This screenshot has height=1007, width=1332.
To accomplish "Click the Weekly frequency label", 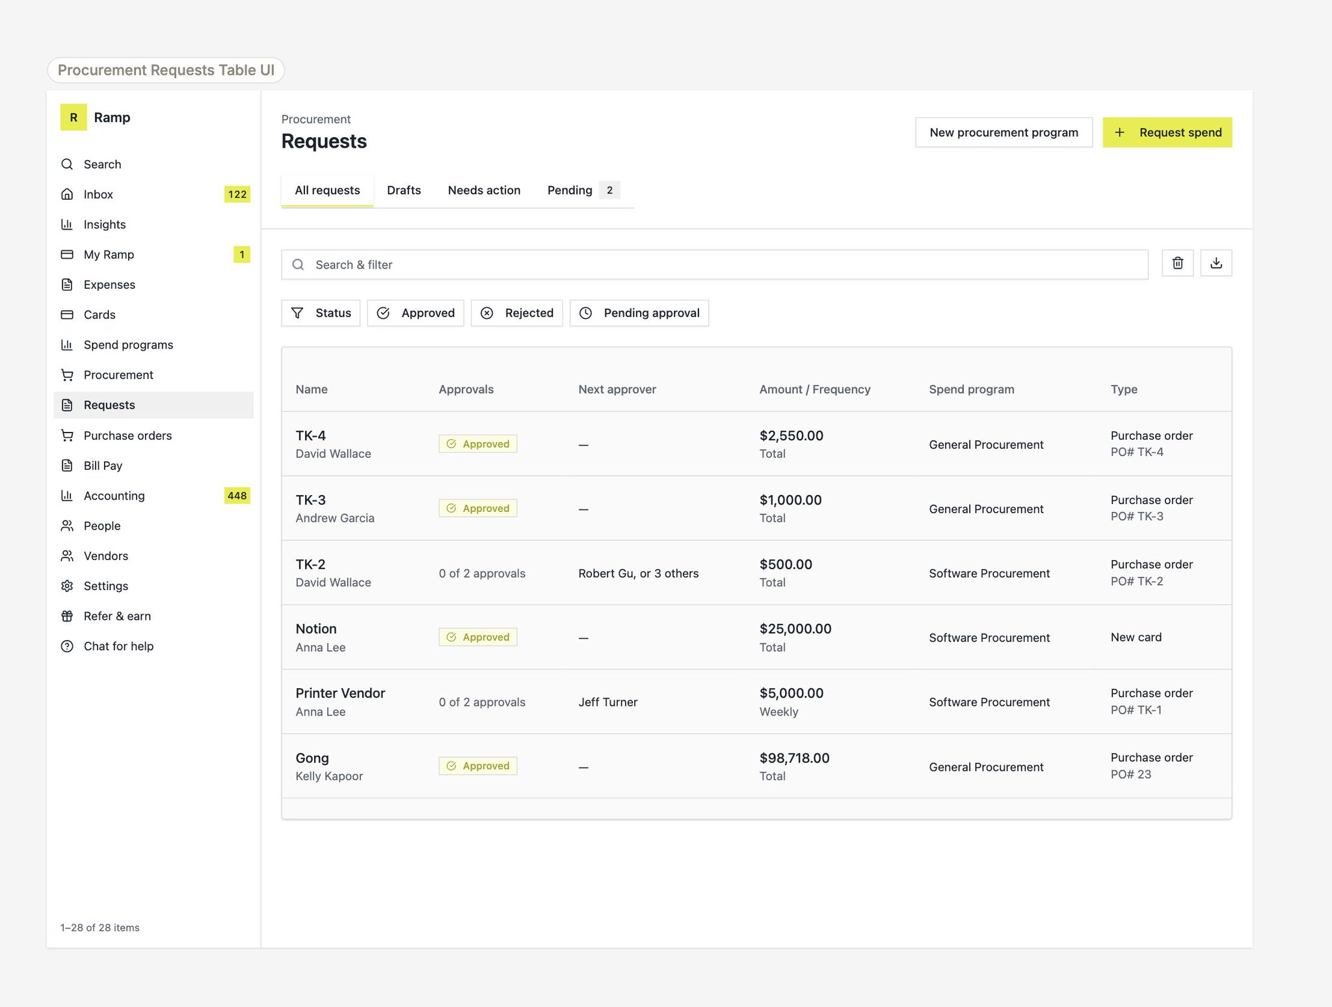I will coord(779,712).
